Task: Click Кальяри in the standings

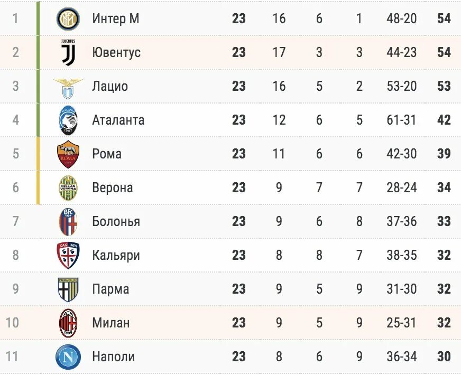Action: (116, 255)
